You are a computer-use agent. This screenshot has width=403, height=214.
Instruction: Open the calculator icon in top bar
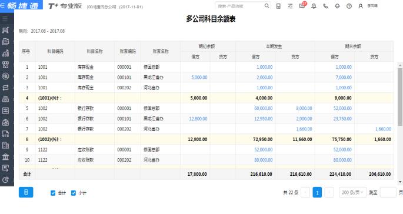point(278,6)
